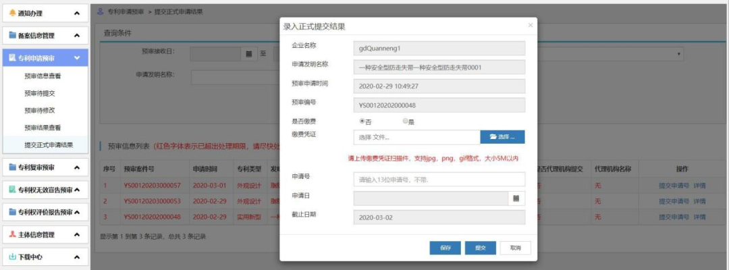
Task: Click the 选择 file upload button
Action: click(502, 137)
